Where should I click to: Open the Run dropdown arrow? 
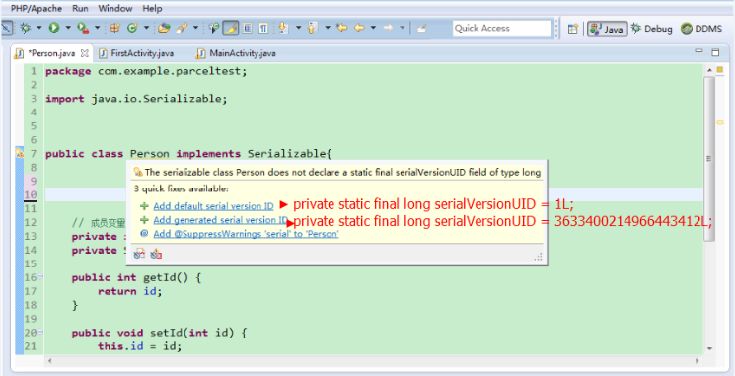pos(68,28)
